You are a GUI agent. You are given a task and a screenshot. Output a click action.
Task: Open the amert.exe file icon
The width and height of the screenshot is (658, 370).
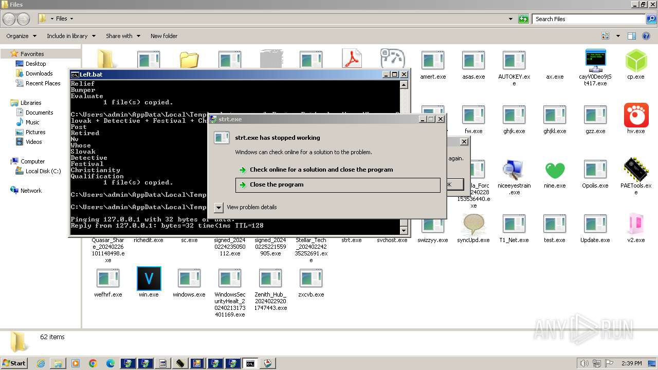coord(433,61)
